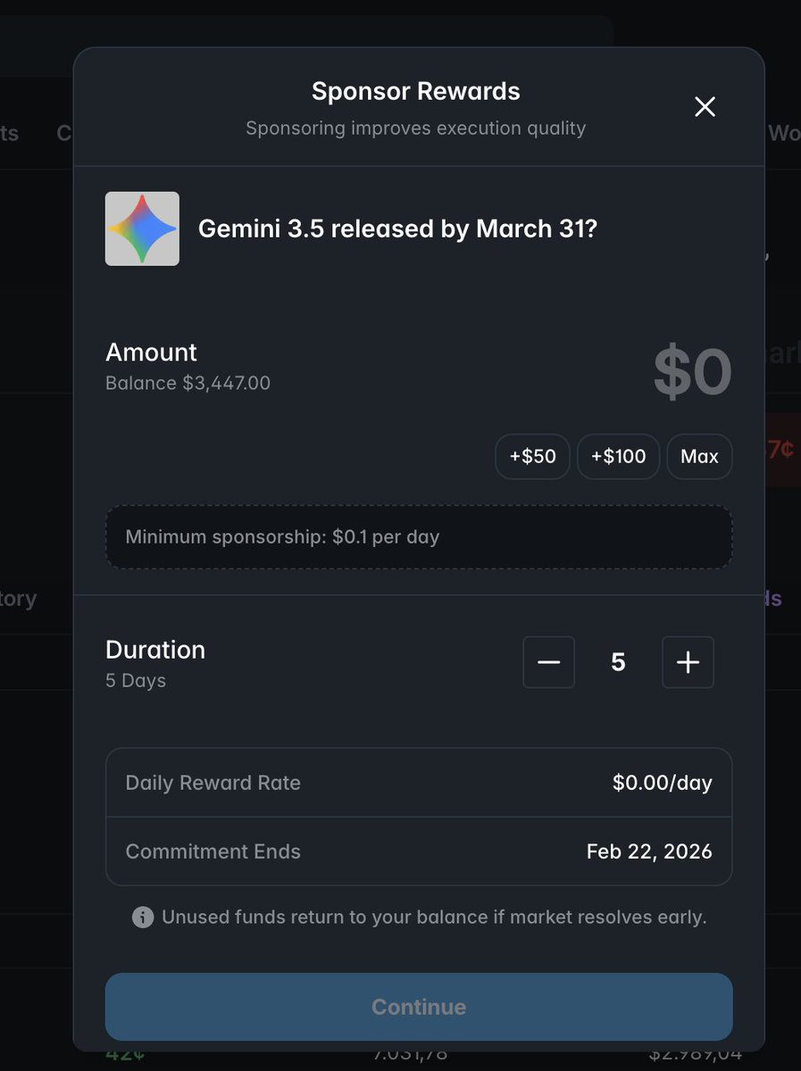Click the Gemini sparkle market icon
Viewport: 801px width, 1071px height.
coord(142,228)
